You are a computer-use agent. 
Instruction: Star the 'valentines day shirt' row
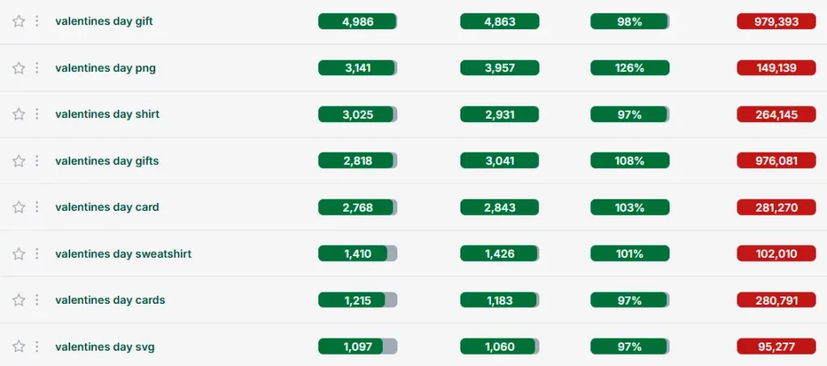click(19, 115)
